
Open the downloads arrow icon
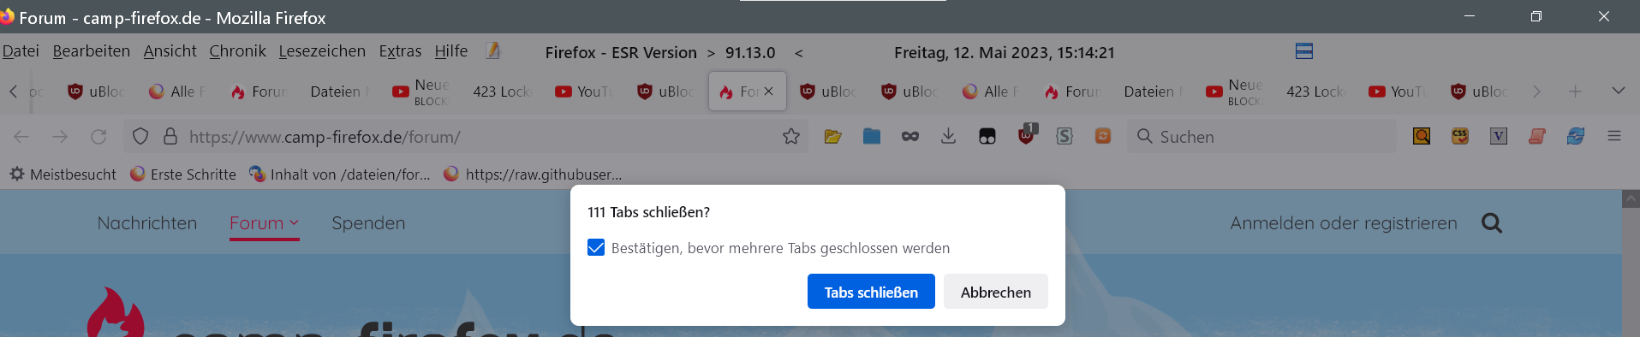coord(948,136)
